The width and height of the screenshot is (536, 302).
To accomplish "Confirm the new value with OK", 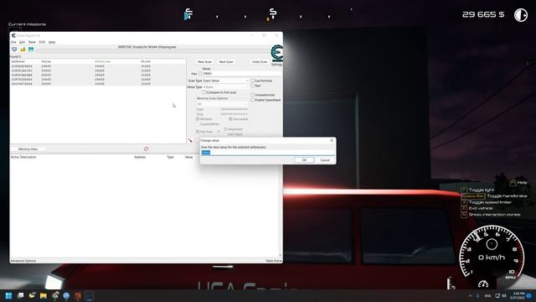I will (x=304, y=160).
